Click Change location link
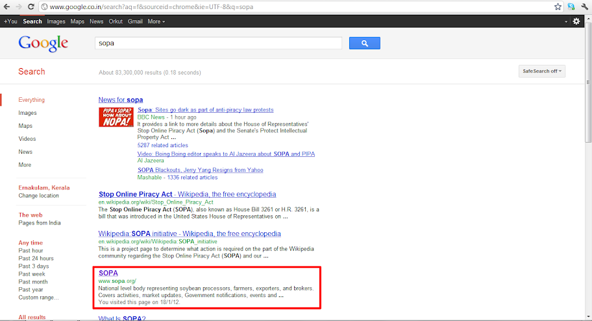The height and width of the screenshot is (321, 592). (x=38, y=196)
